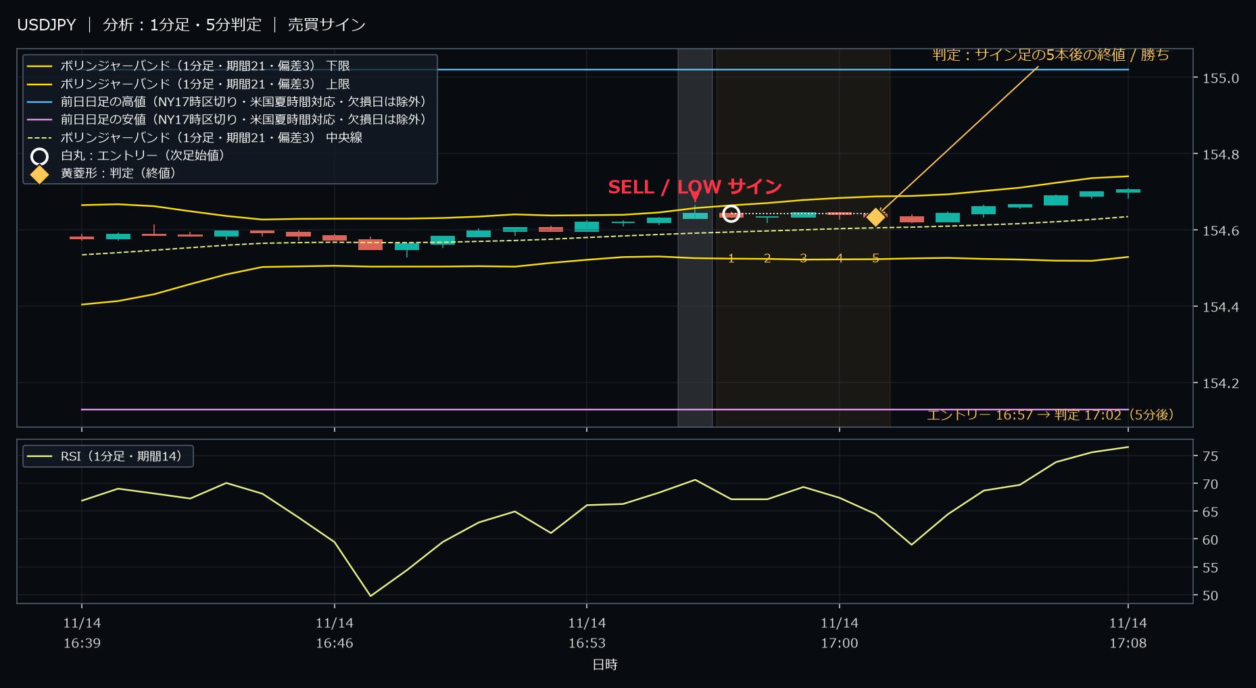Click the RSI line's lowest point near 50
1256x688 pixels.
click(x=370, y=595)
